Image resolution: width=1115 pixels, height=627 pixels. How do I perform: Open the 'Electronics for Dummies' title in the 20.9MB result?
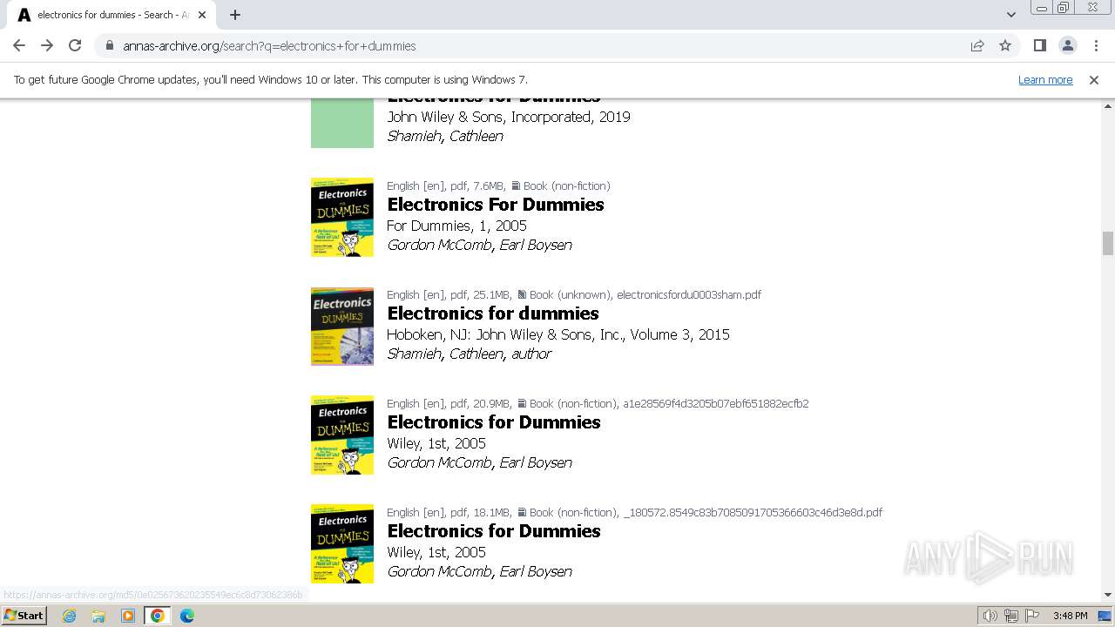[494, 422]
